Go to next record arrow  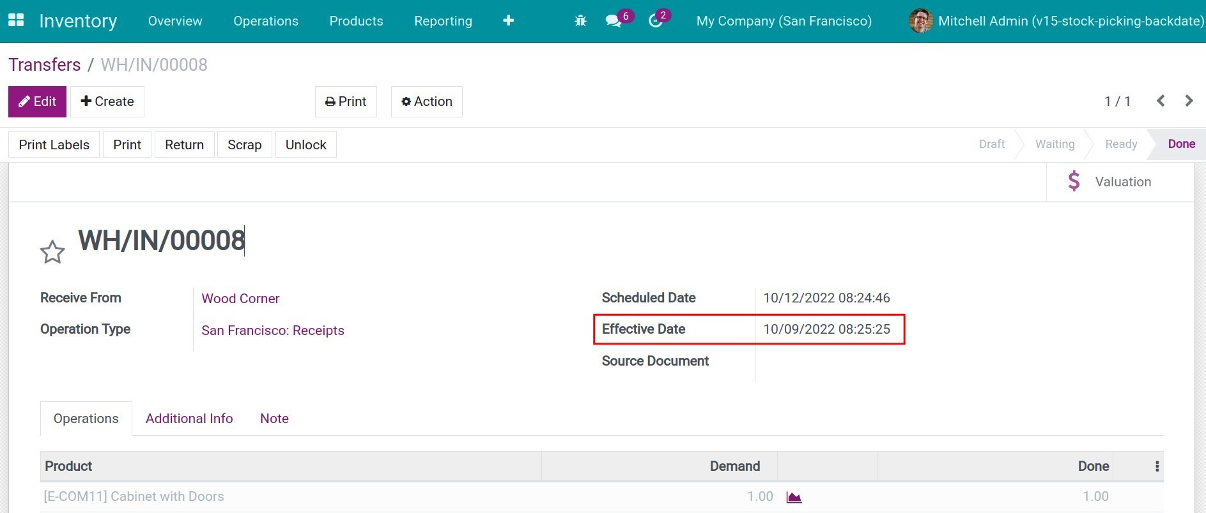pos(1189,101)
